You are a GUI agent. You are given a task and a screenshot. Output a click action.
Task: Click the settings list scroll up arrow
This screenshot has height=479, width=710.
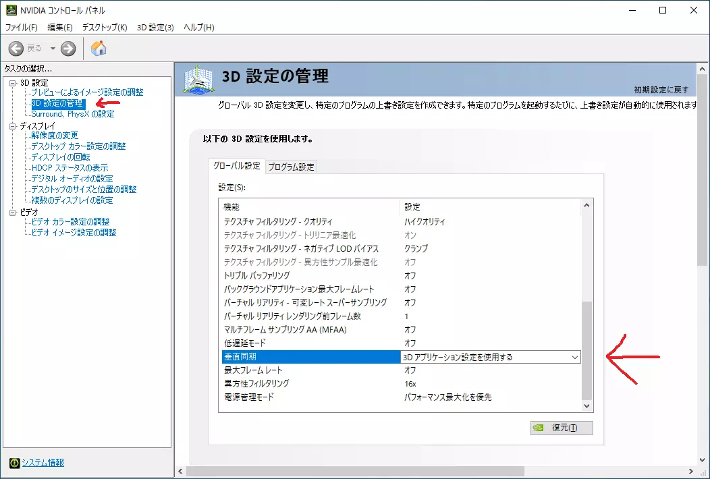coord(587,205)
